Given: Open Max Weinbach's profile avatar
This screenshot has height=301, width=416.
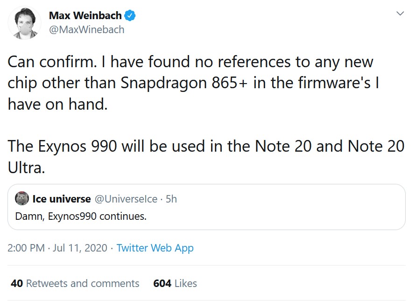Looking at the screenshot, I should click(24, 23).
